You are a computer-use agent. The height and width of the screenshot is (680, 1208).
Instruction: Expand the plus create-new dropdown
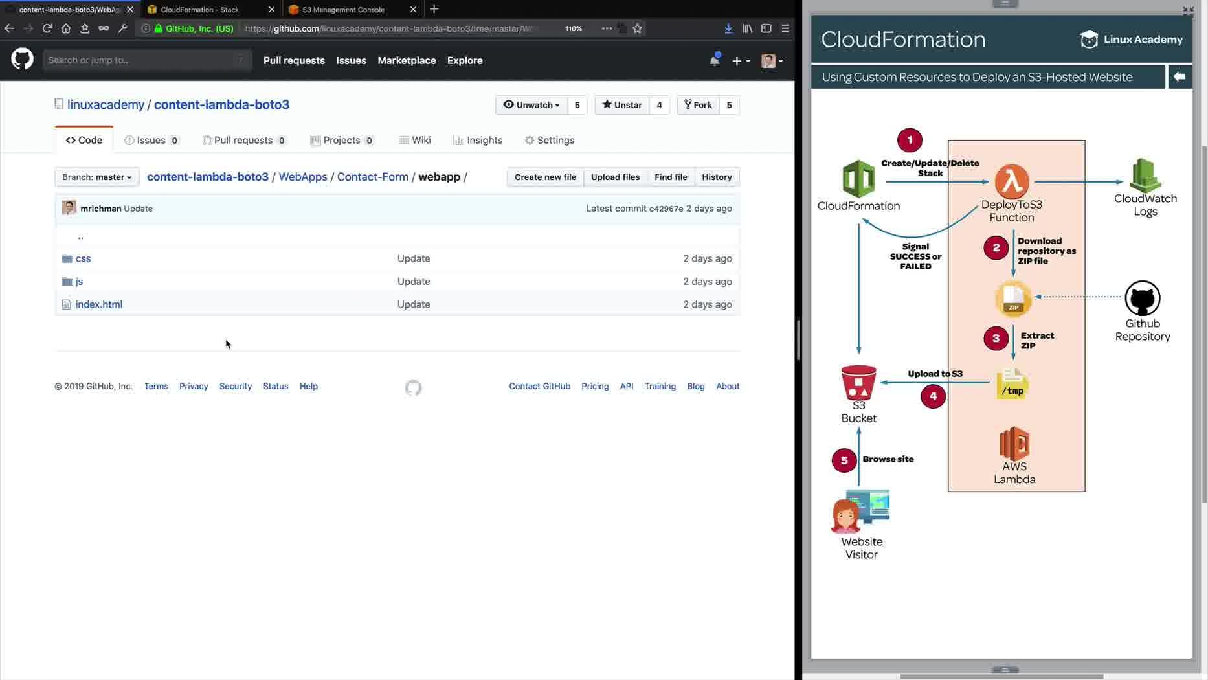pyautogui.click(x=741, y=60)
